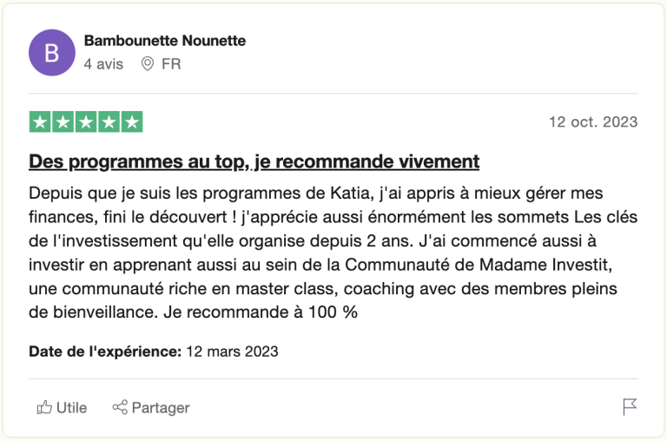Click the second green rating star
The height and width of the screenshot is (441, 667).
pyautogui.click(x=63, y=122)
